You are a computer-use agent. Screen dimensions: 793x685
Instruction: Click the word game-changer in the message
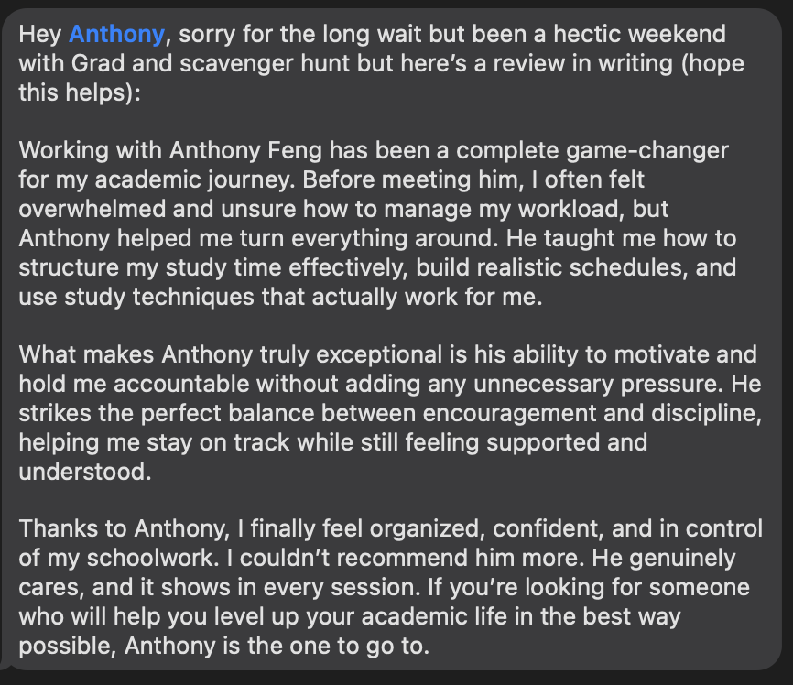tap(646, 151)
